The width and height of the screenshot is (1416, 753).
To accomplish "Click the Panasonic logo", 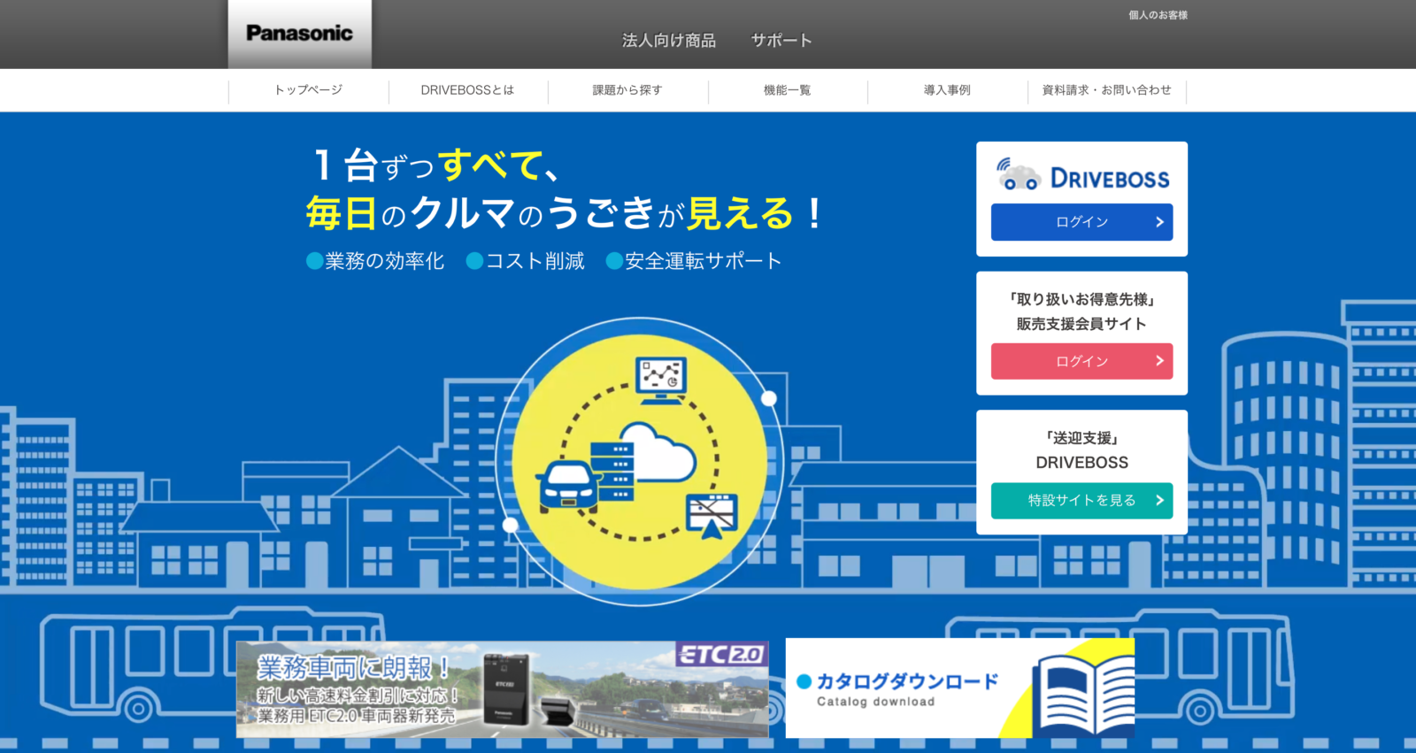I will point(299,34).
